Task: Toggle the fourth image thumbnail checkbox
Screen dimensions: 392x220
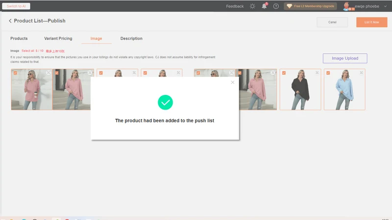Action: tap(145, 73)
